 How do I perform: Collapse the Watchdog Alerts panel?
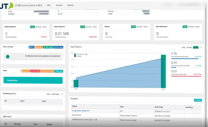(62, 94)
